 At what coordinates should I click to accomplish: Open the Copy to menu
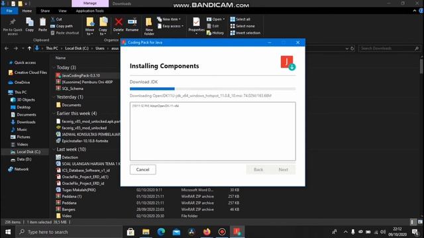(x=103, y=26)
